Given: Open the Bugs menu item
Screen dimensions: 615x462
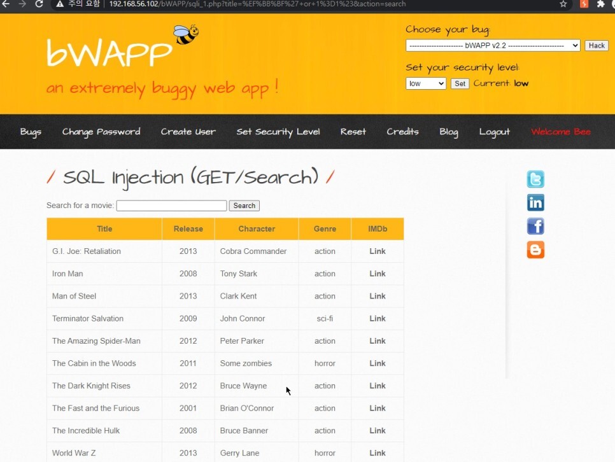Looking at the screenshot, I should pos(31,132).
